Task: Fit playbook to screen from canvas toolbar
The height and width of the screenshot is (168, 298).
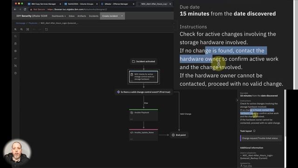Action: pos(28,29)
